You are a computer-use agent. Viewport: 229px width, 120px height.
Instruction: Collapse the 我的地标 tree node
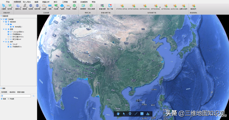[4, 22]
